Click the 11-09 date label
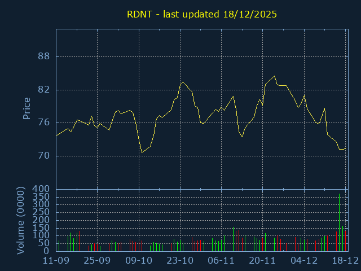The height and width of the screenshot is (271, 361). pyautogui.click(x=56, y=261)
